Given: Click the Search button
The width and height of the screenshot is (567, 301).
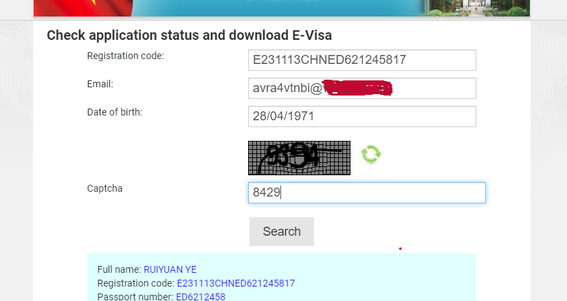Looking at the screenshot, I should (x=282, y=232).
